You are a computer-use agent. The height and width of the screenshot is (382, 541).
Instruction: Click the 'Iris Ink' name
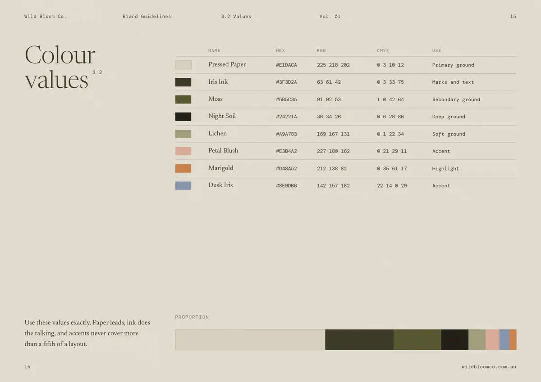pyautogui.click(x=218, y=82)
